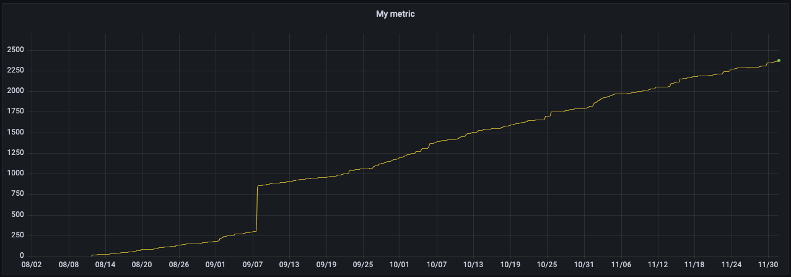The width and height of the screenshot is (791, 277).
Task: Click the x-axis date 11/12
Action: point(658,264)
